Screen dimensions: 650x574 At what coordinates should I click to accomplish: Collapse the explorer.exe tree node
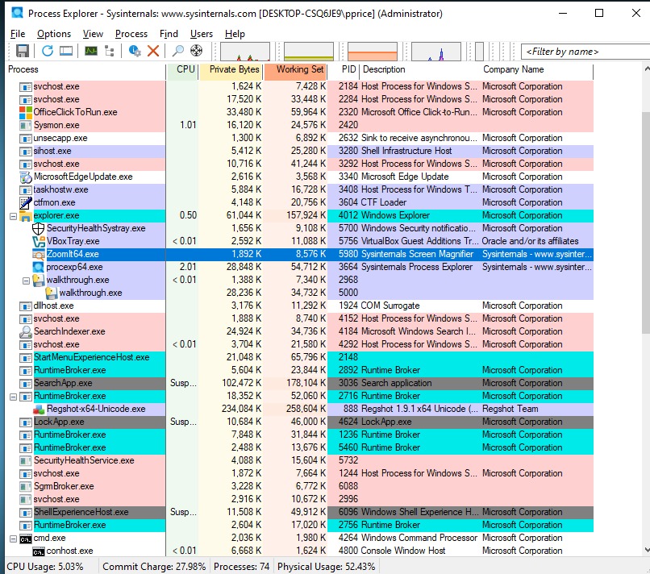pyautogui.click(x=13, y=216)
